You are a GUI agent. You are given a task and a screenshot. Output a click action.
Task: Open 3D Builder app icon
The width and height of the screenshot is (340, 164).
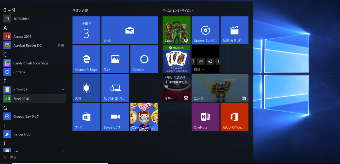coord(7,19)
